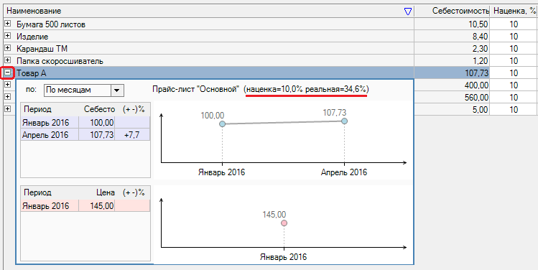Expand the Карандаш ТМ row

8,48
